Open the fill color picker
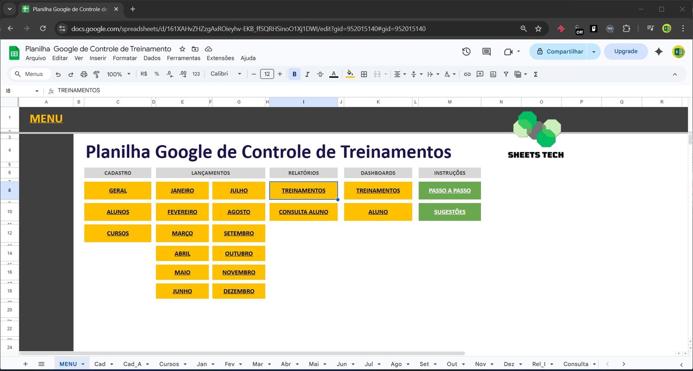This screenshot has width=693, height=371. coord(350,74)
